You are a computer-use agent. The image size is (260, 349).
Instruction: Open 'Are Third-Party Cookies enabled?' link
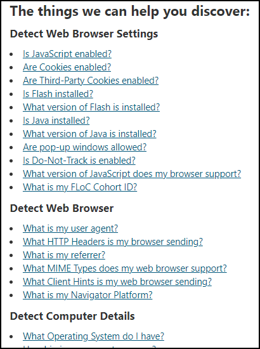[x=91, y=81]
